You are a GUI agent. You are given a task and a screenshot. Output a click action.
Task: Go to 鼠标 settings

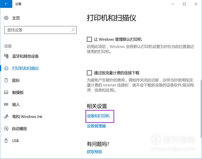[x=16, y=80]
